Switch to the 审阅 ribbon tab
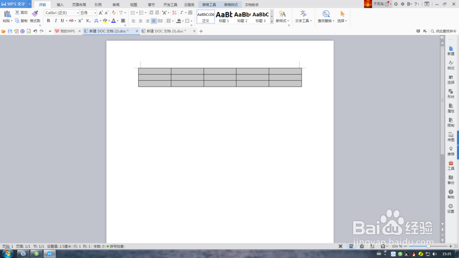459x258 pixels. [x=116, y=5]
